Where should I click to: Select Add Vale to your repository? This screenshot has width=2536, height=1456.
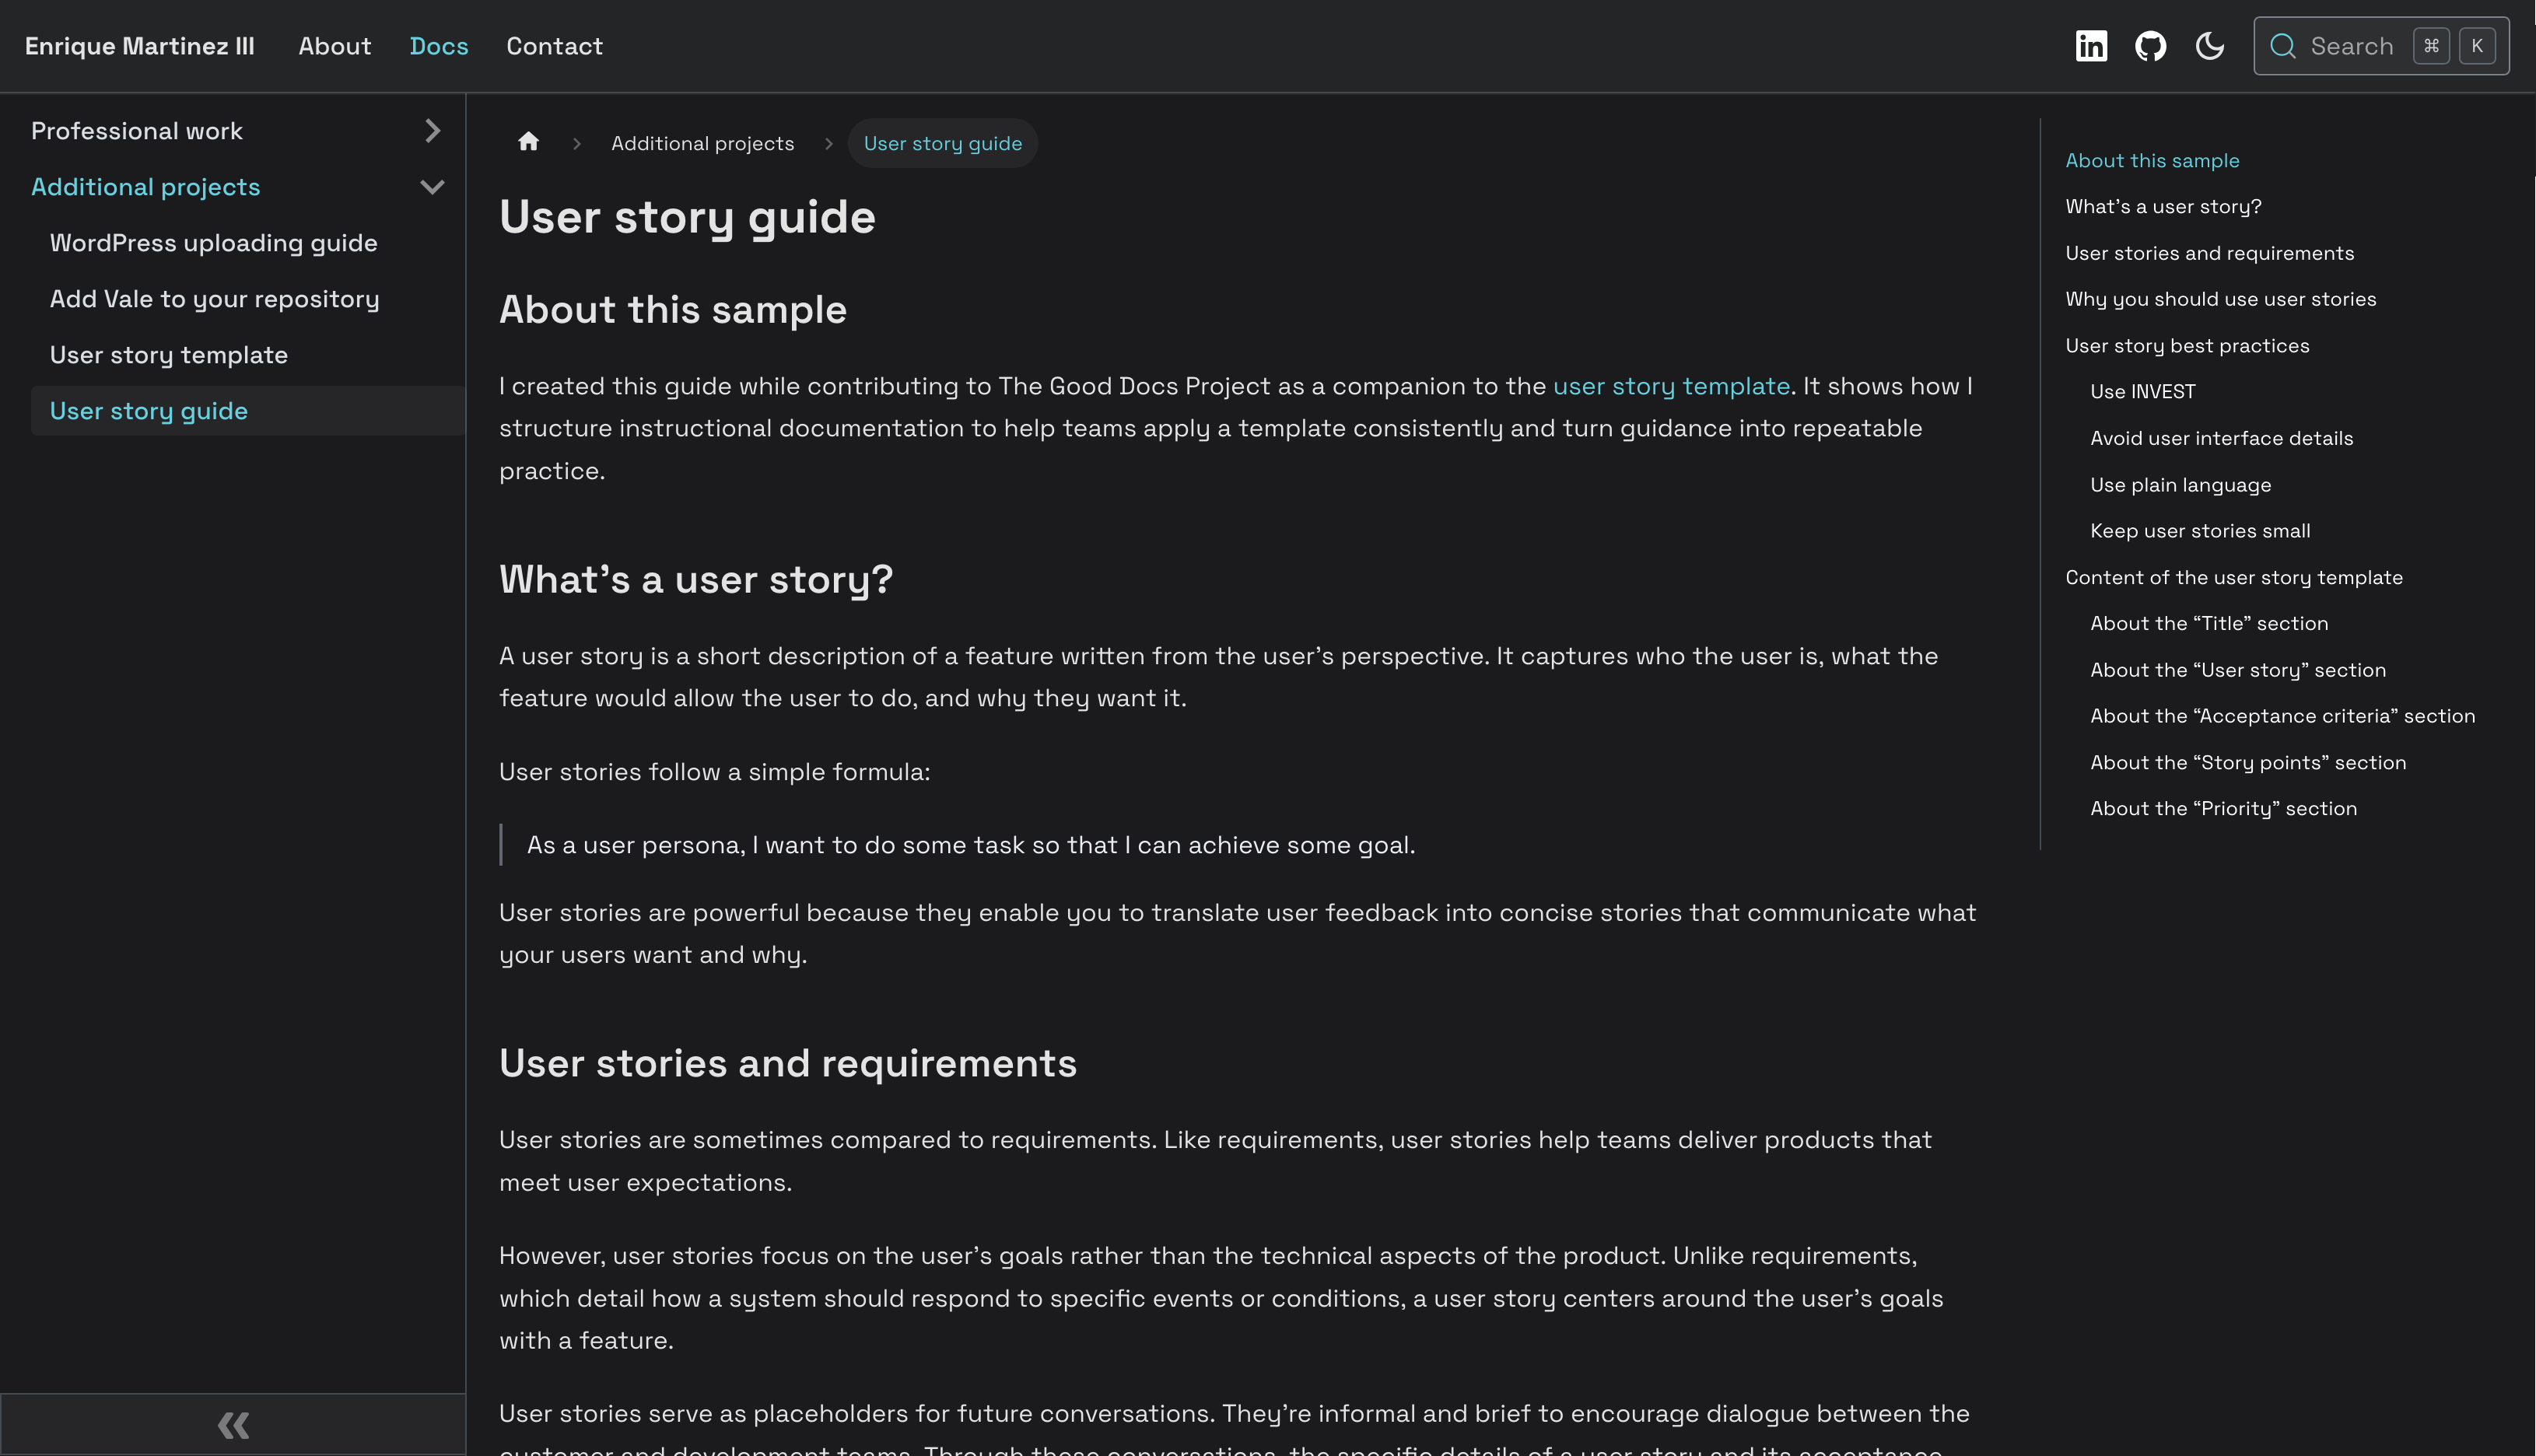coord(214,299)
